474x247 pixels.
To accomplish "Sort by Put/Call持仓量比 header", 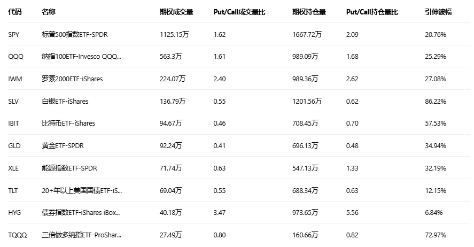I will click(372, 12).
